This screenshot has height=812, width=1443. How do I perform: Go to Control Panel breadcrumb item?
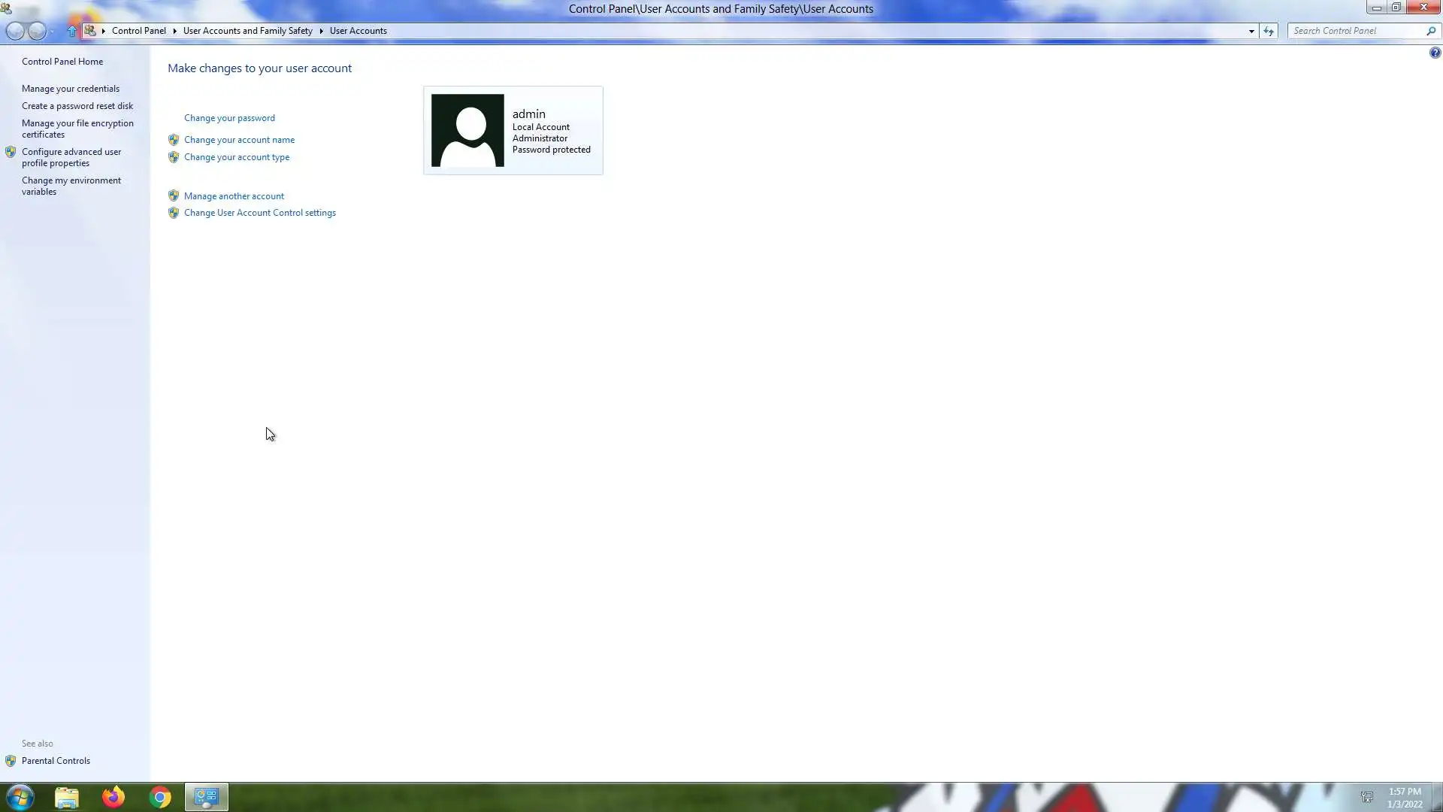(x=138, y=31)
